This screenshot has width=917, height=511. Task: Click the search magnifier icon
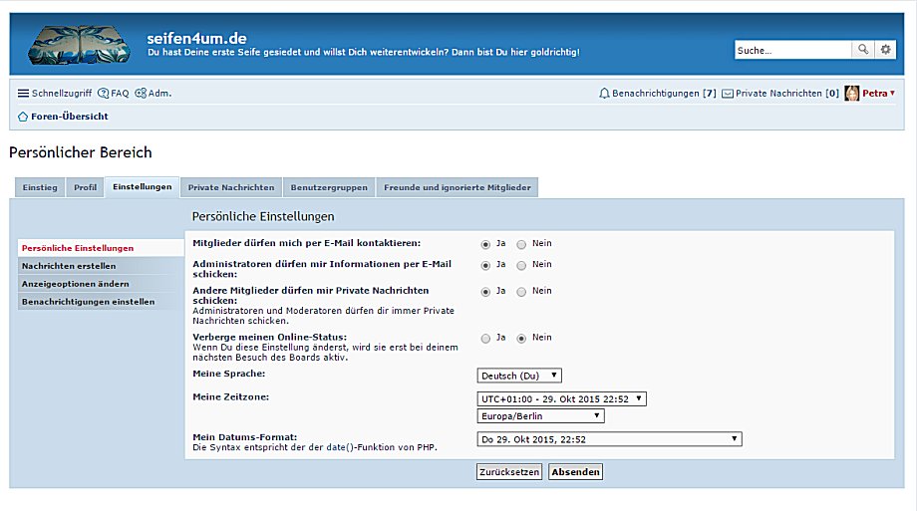pos(863,50)
